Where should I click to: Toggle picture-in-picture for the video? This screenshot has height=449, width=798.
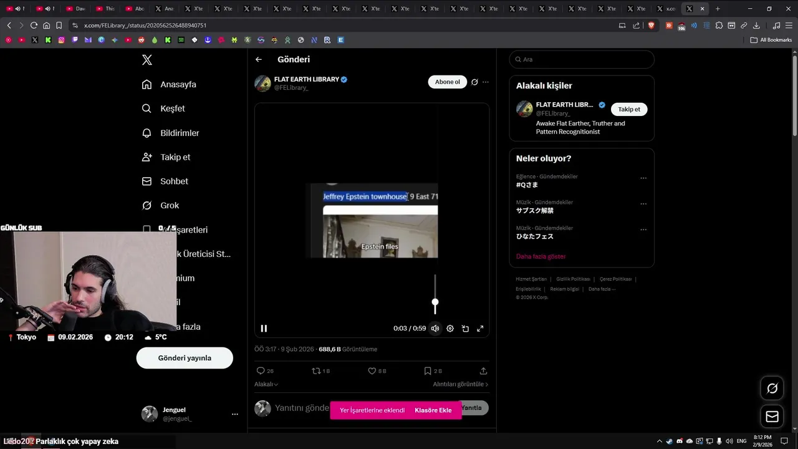pos(465,329)
